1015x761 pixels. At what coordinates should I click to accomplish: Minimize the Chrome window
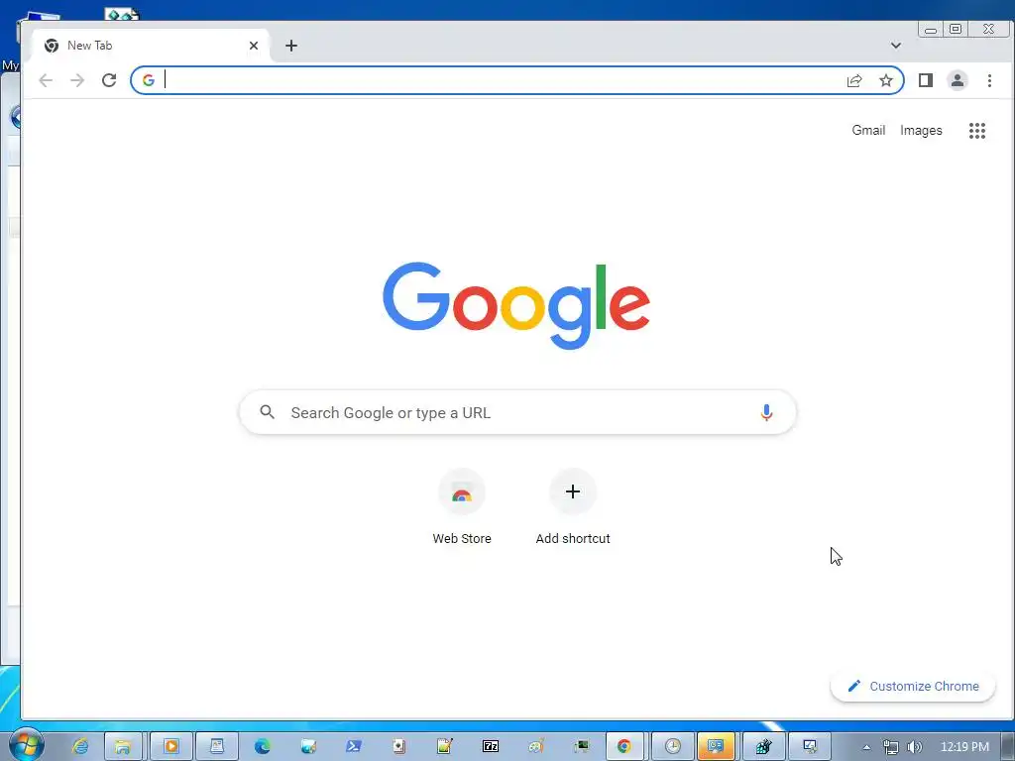931,29
